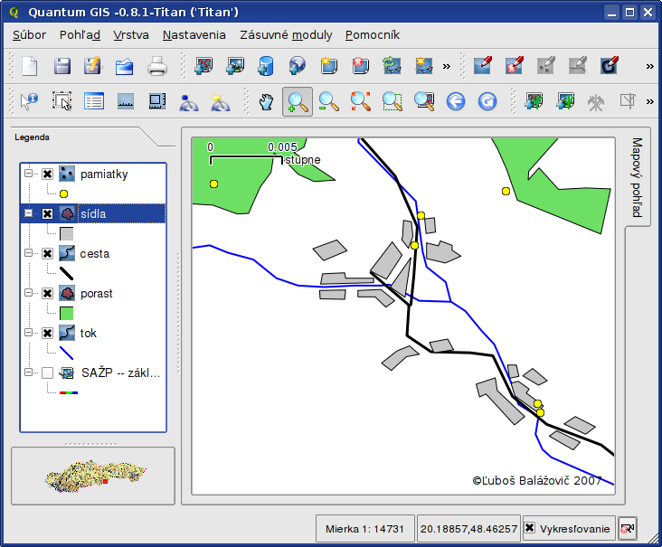
Task: Uncheck the pamiatky layer visibility checkbox
Action: [47, 174]
